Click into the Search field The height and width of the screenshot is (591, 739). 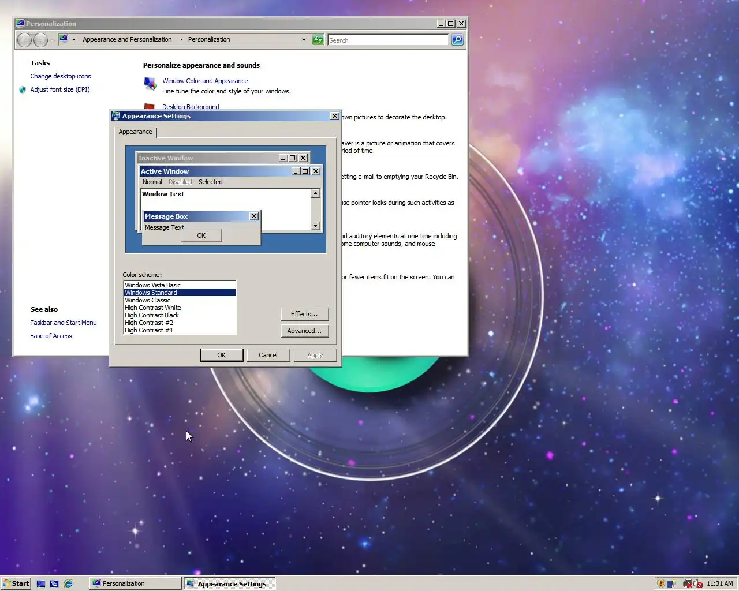click(x=388, y=40)
